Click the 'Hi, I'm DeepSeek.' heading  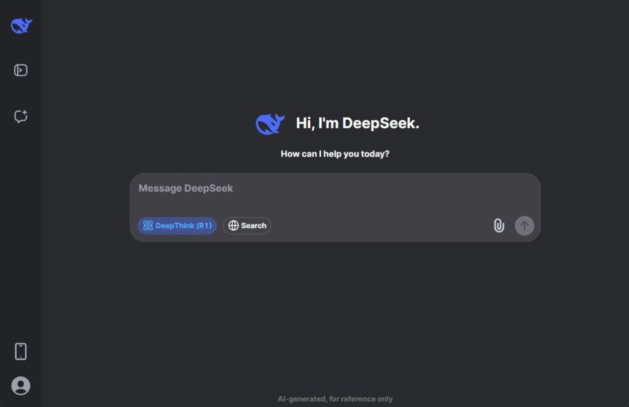[358, 123]
